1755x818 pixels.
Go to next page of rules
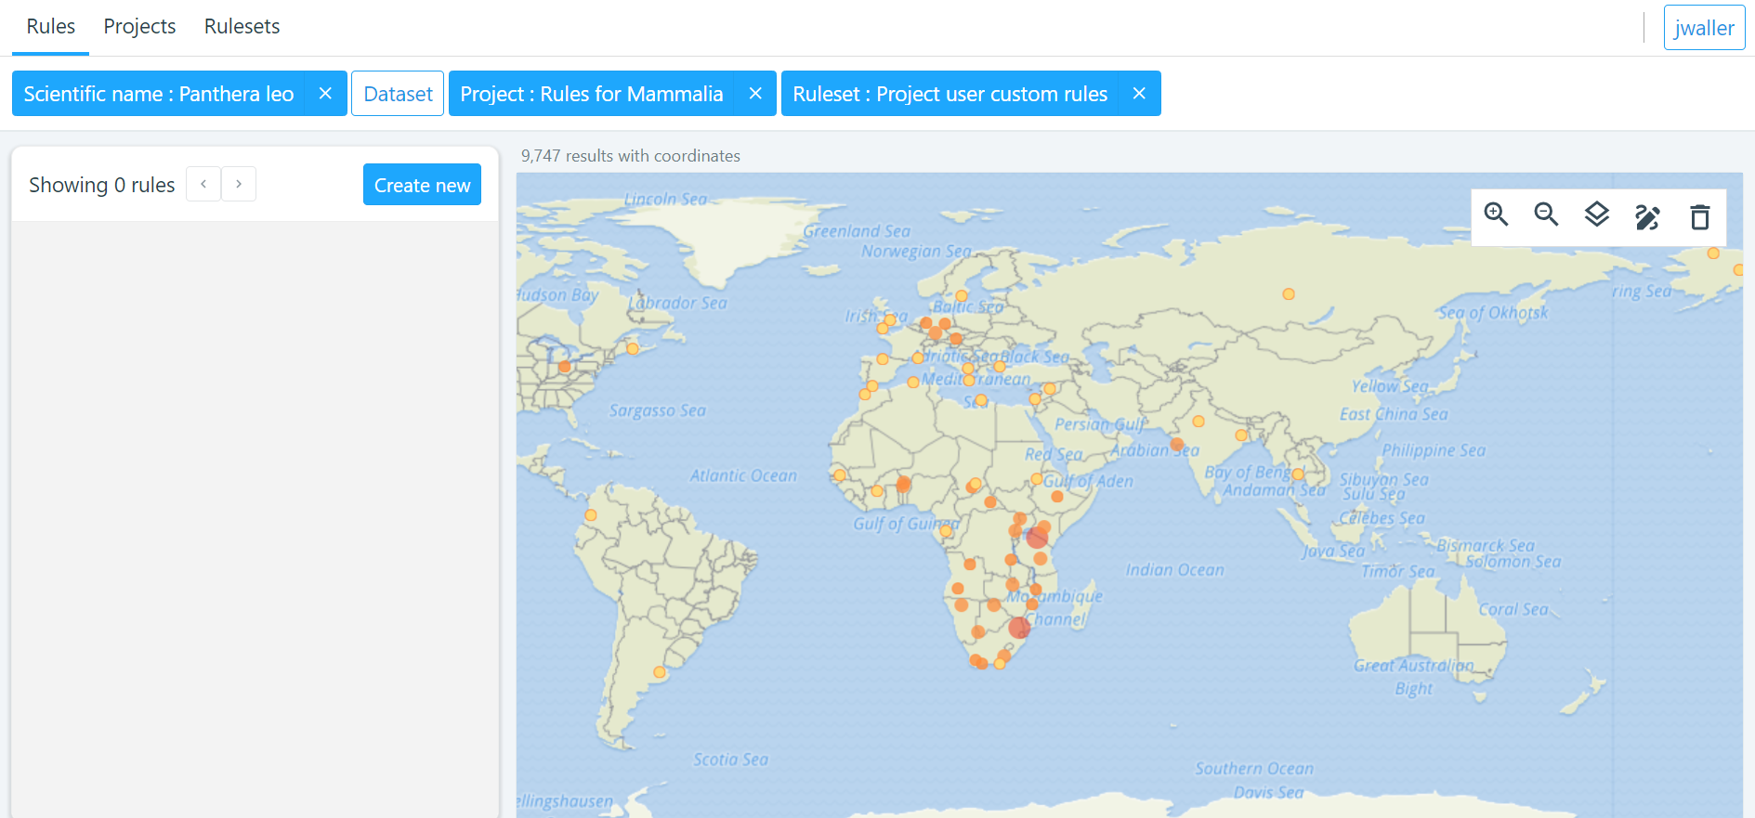point(239,184)
